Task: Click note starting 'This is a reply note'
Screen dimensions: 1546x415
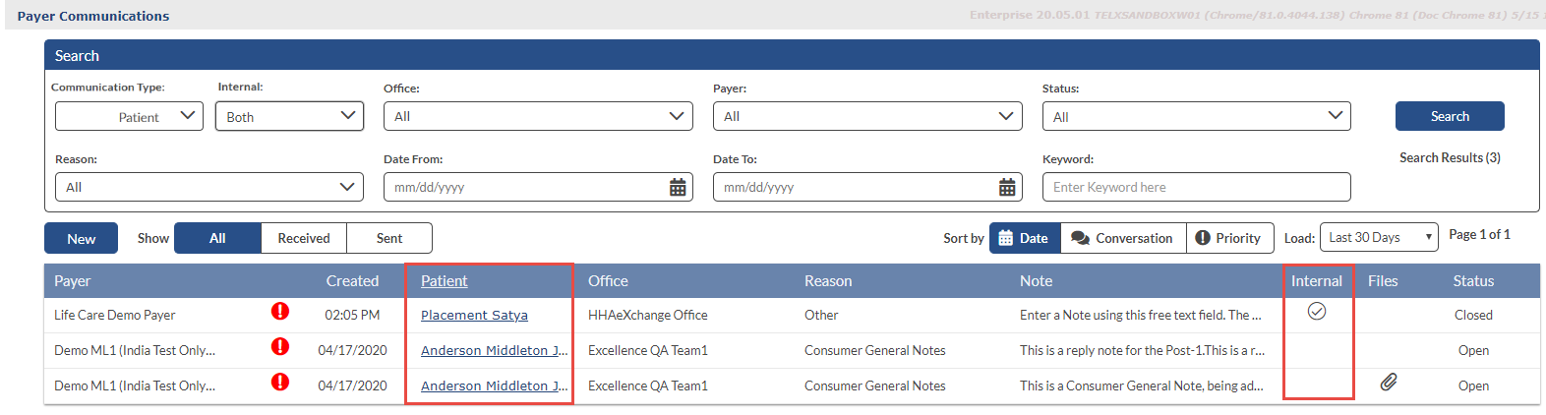Action: click(x=1142, y=350)
